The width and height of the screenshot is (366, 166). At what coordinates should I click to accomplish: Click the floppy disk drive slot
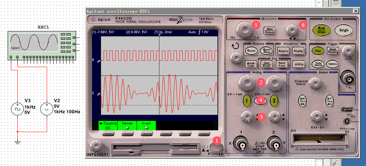pyautogui.click(x=155, y=148)
